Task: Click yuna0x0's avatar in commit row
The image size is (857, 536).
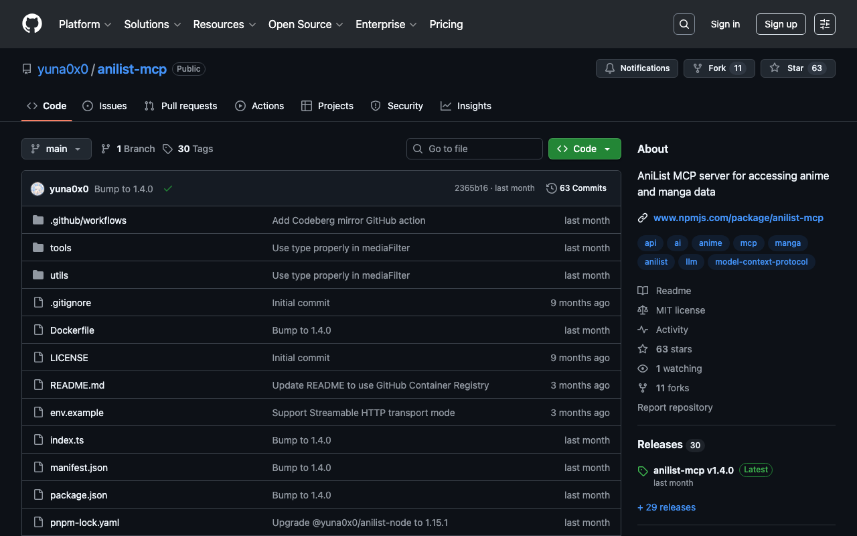Action: pyautogui.click(x=37, y=189)
